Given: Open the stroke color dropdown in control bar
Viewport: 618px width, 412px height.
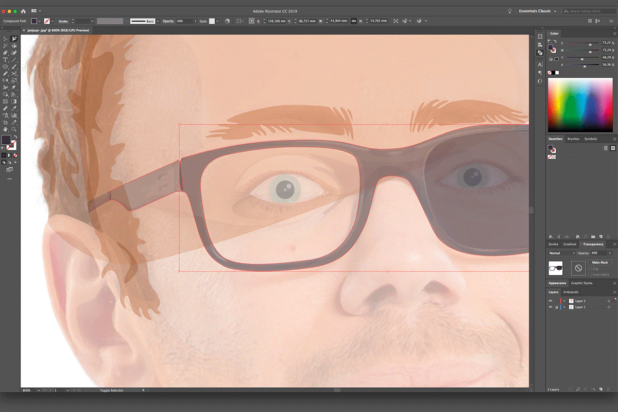Looking at the screenshot, I should point(53,21).
